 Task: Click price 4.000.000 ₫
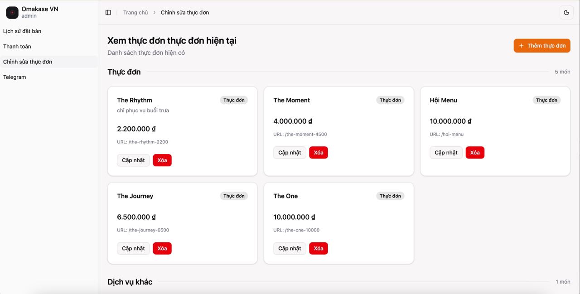[293, 121]
